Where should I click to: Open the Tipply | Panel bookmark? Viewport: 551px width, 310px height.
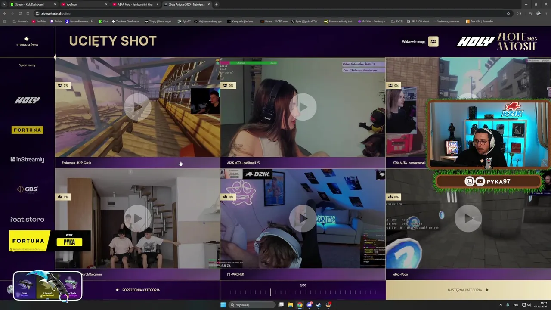pos(160,21)
